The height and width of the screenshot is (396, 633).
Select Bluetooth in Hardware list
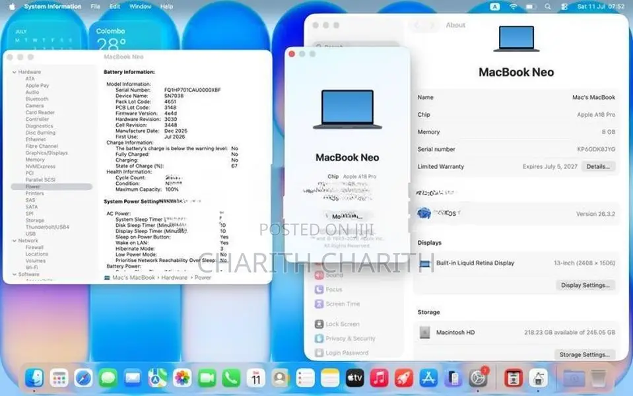(37, 99)
